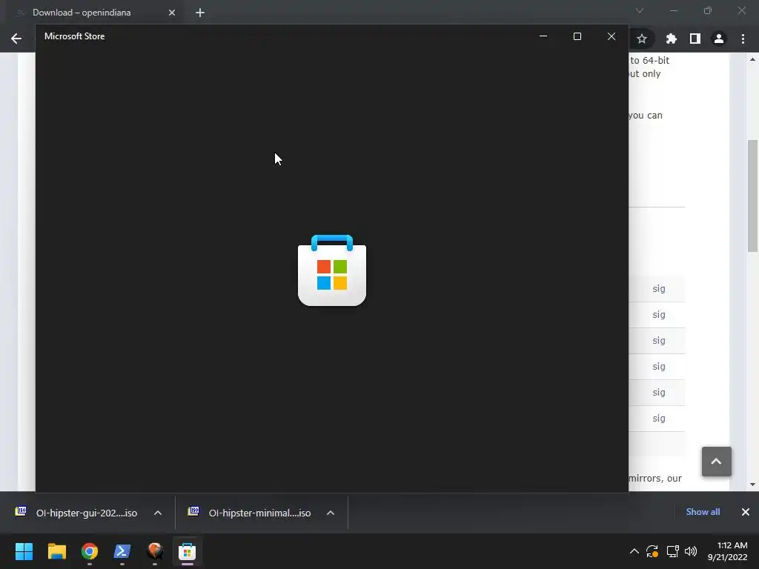Open Chrome three-dot menu
Image resolution: width=759 pixels, height=569 pixels.
point(743,39)
